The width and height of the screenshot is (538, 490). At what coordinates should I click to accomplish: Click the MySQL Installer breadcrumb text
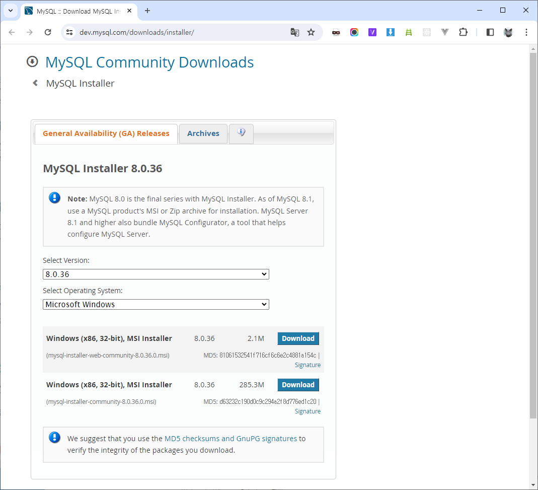pyautogui.click(x=81, y=83)
